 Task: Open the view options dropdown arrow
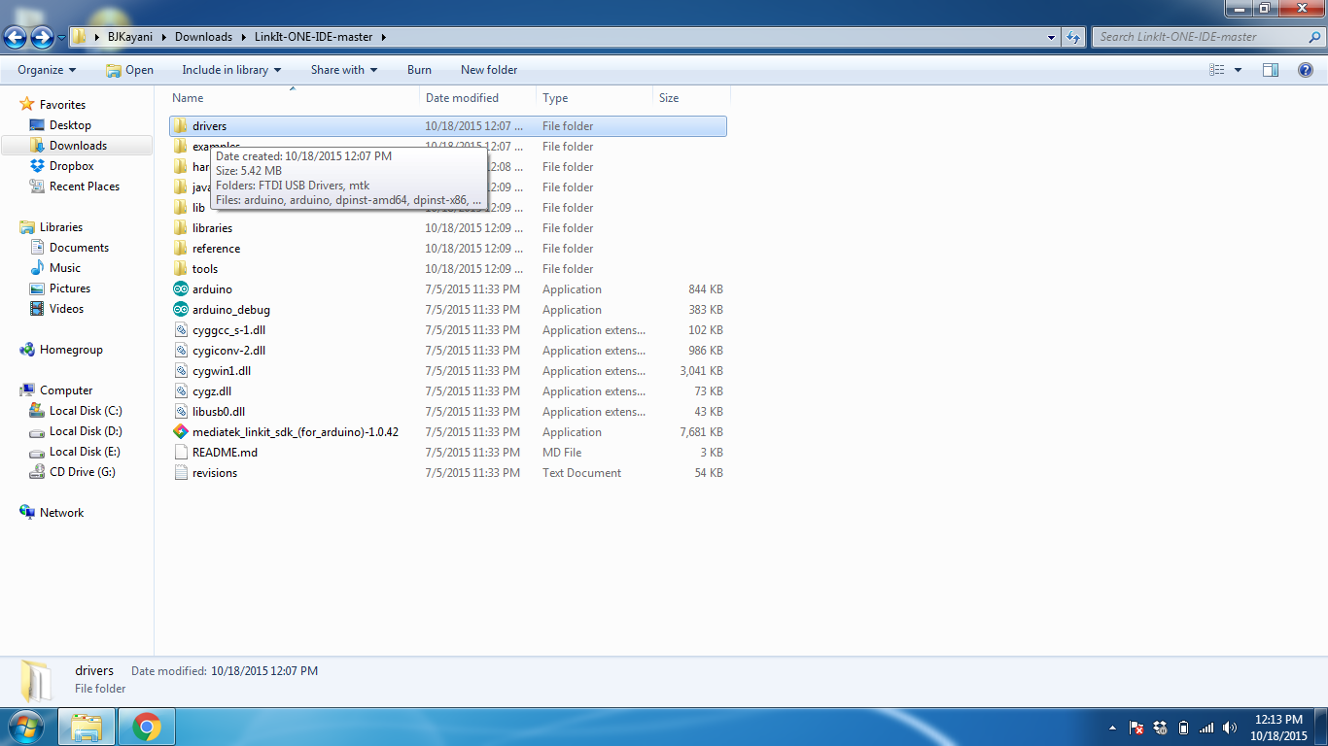tap(1238, 70)
